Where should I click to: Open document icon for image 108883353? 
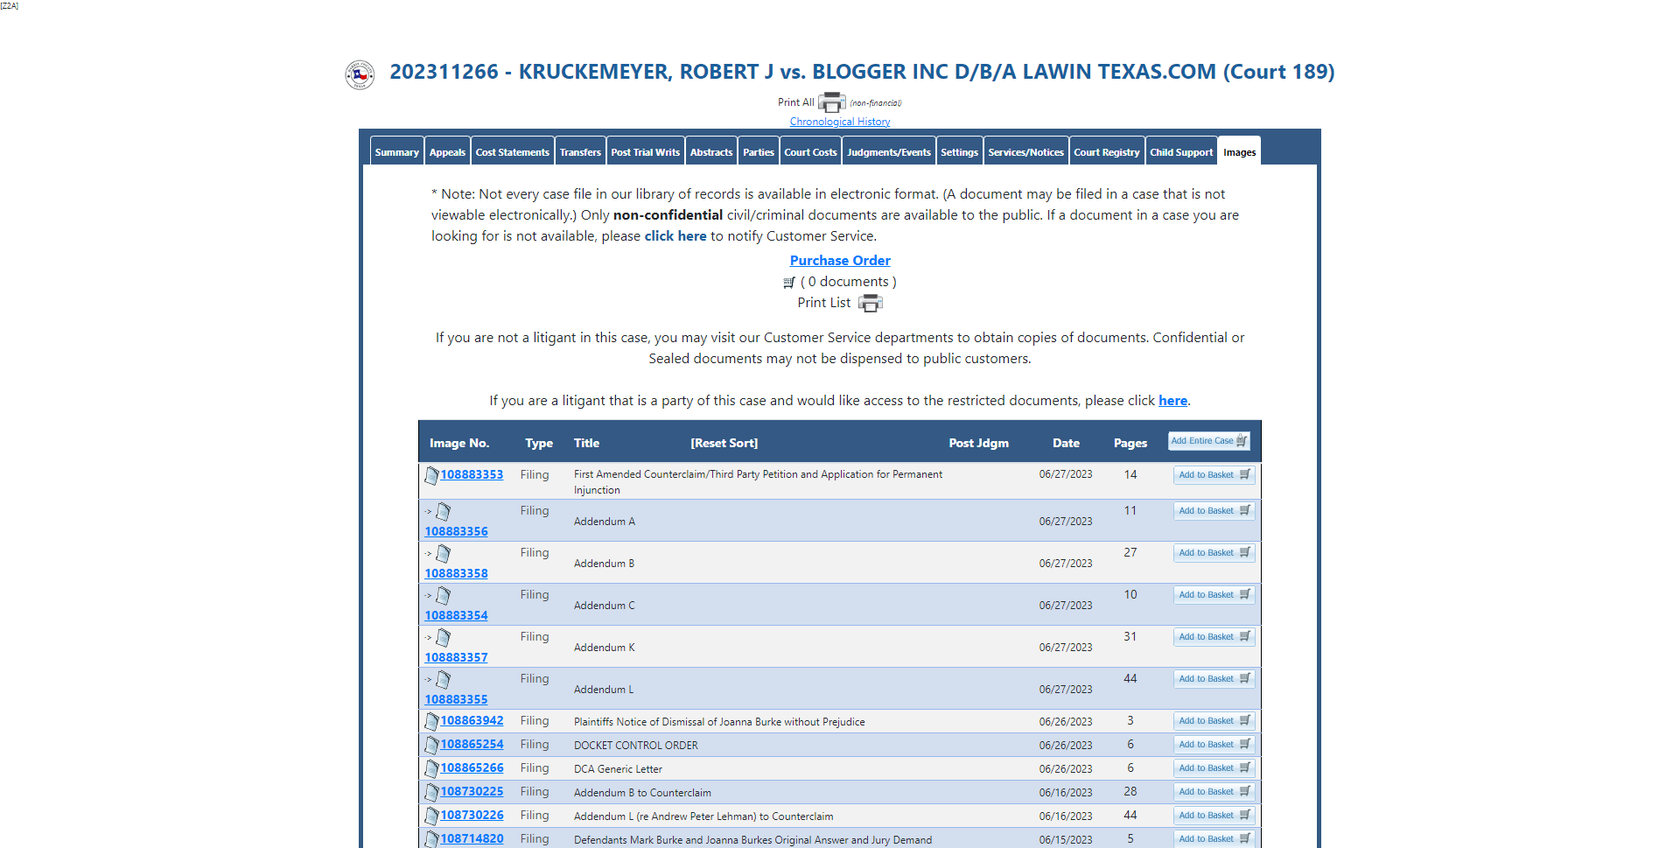(x=431, y=475)
